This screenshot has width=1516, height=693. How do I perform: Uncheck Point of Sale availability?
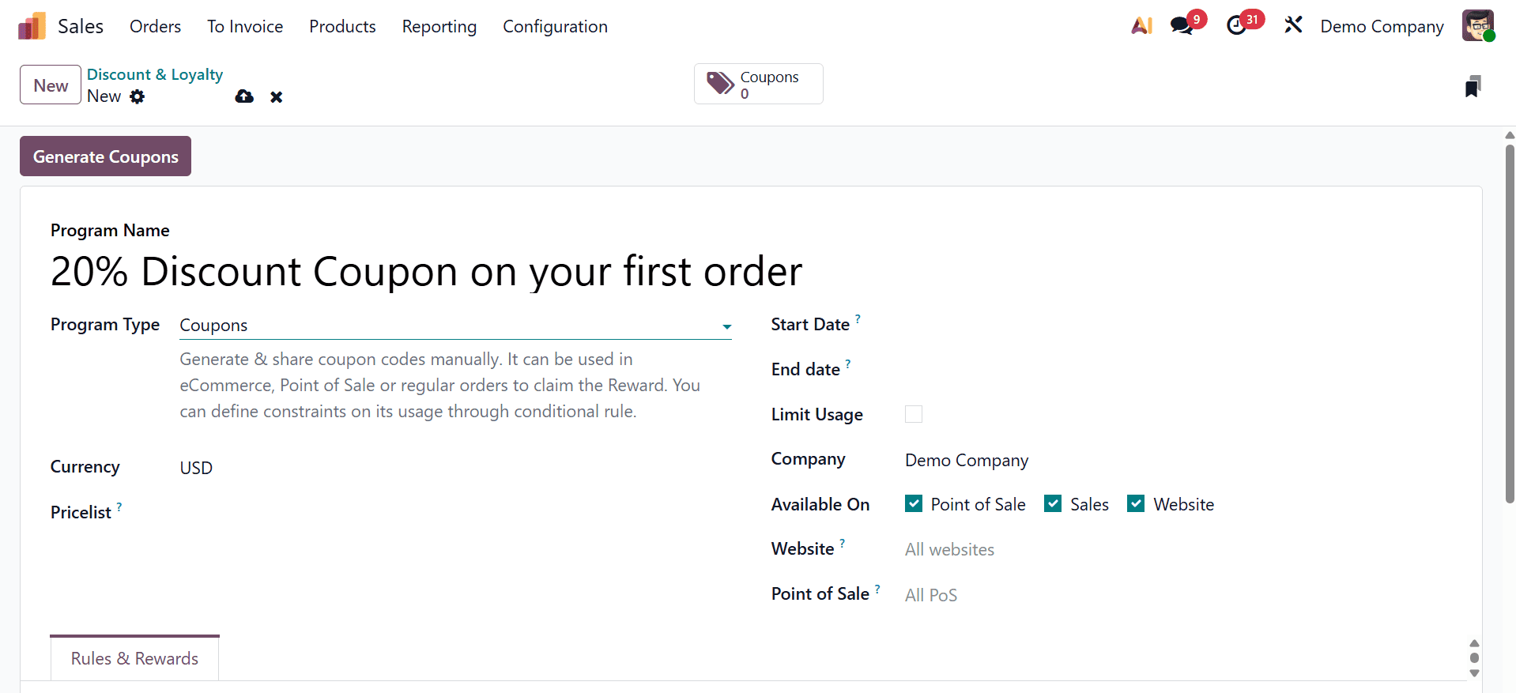914,504
